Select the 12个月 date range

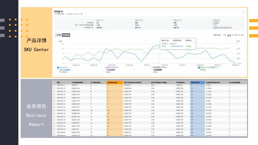click(241, 35)
